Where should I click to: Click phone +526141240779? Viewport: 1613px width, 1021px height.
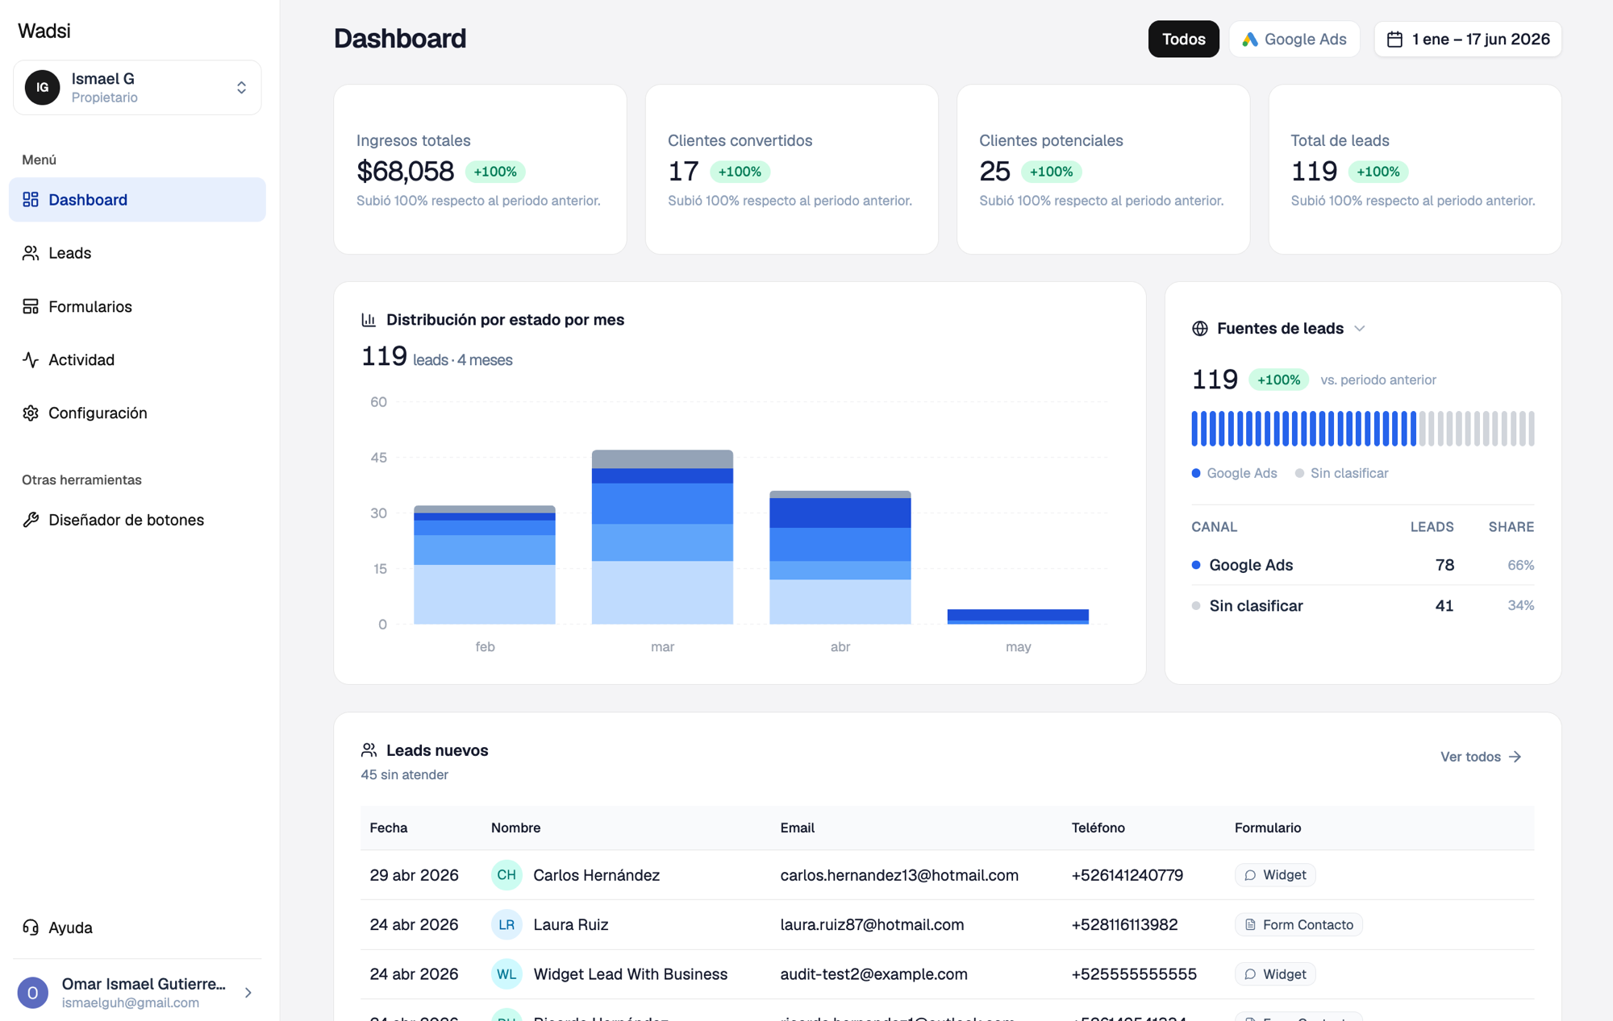[1127, 875]
